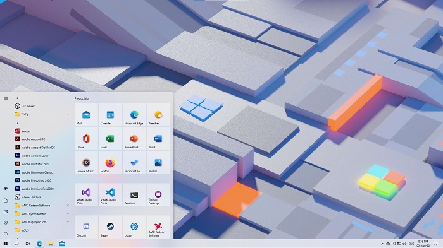Open the Groove Music tile
The height and width of the screenshot is (248, 443).
click(x=86, y=162)
